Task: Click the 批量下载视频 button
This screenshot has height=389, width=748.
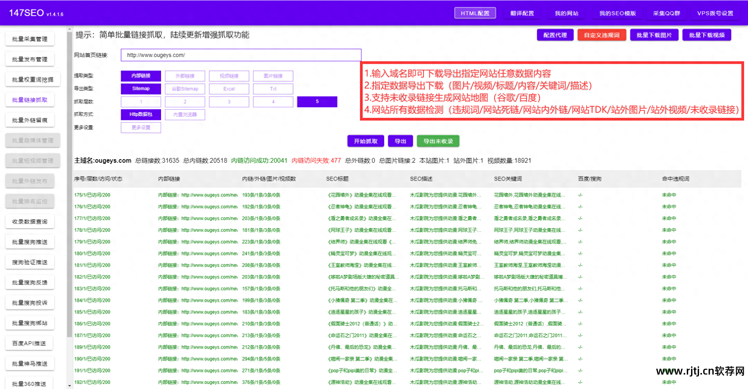Action: [x=706, y=35]
